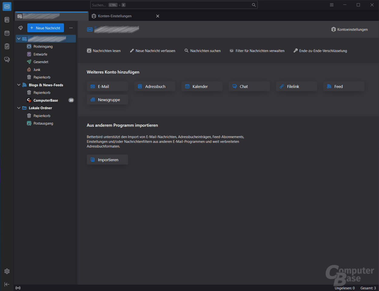Collapse the Lokale Ordner section
The height and width of the screenshot is (291, 379).
[x=18, y=108]
